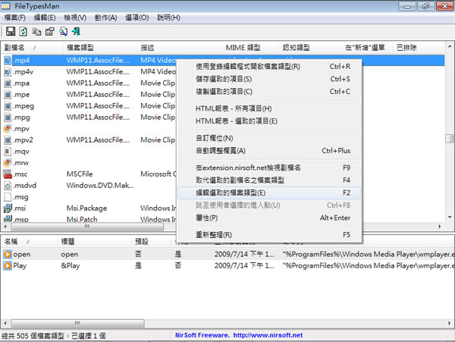The image size is (455, 342).
Task: Open the 檔案(F) menu
Action: [15, 17]
